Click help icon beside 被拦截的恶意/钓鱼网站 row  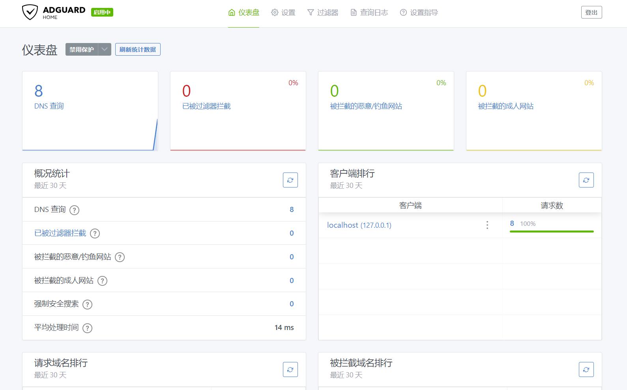(x=120, y=257)
